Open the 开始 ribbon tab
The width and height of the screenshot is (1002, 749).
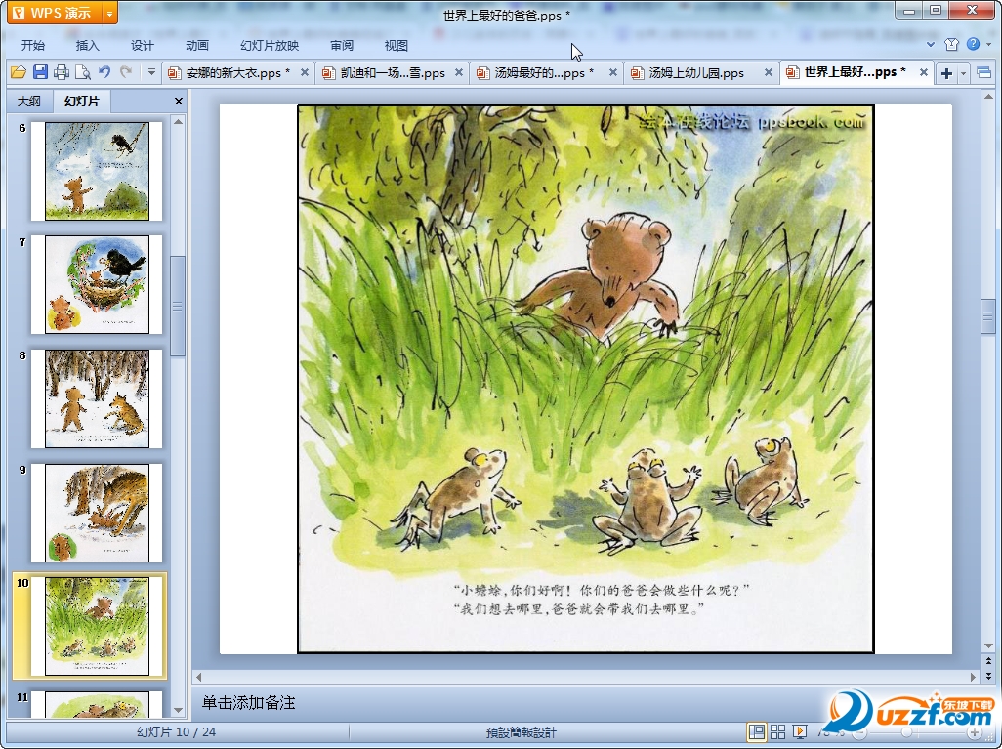pos(33,45)
